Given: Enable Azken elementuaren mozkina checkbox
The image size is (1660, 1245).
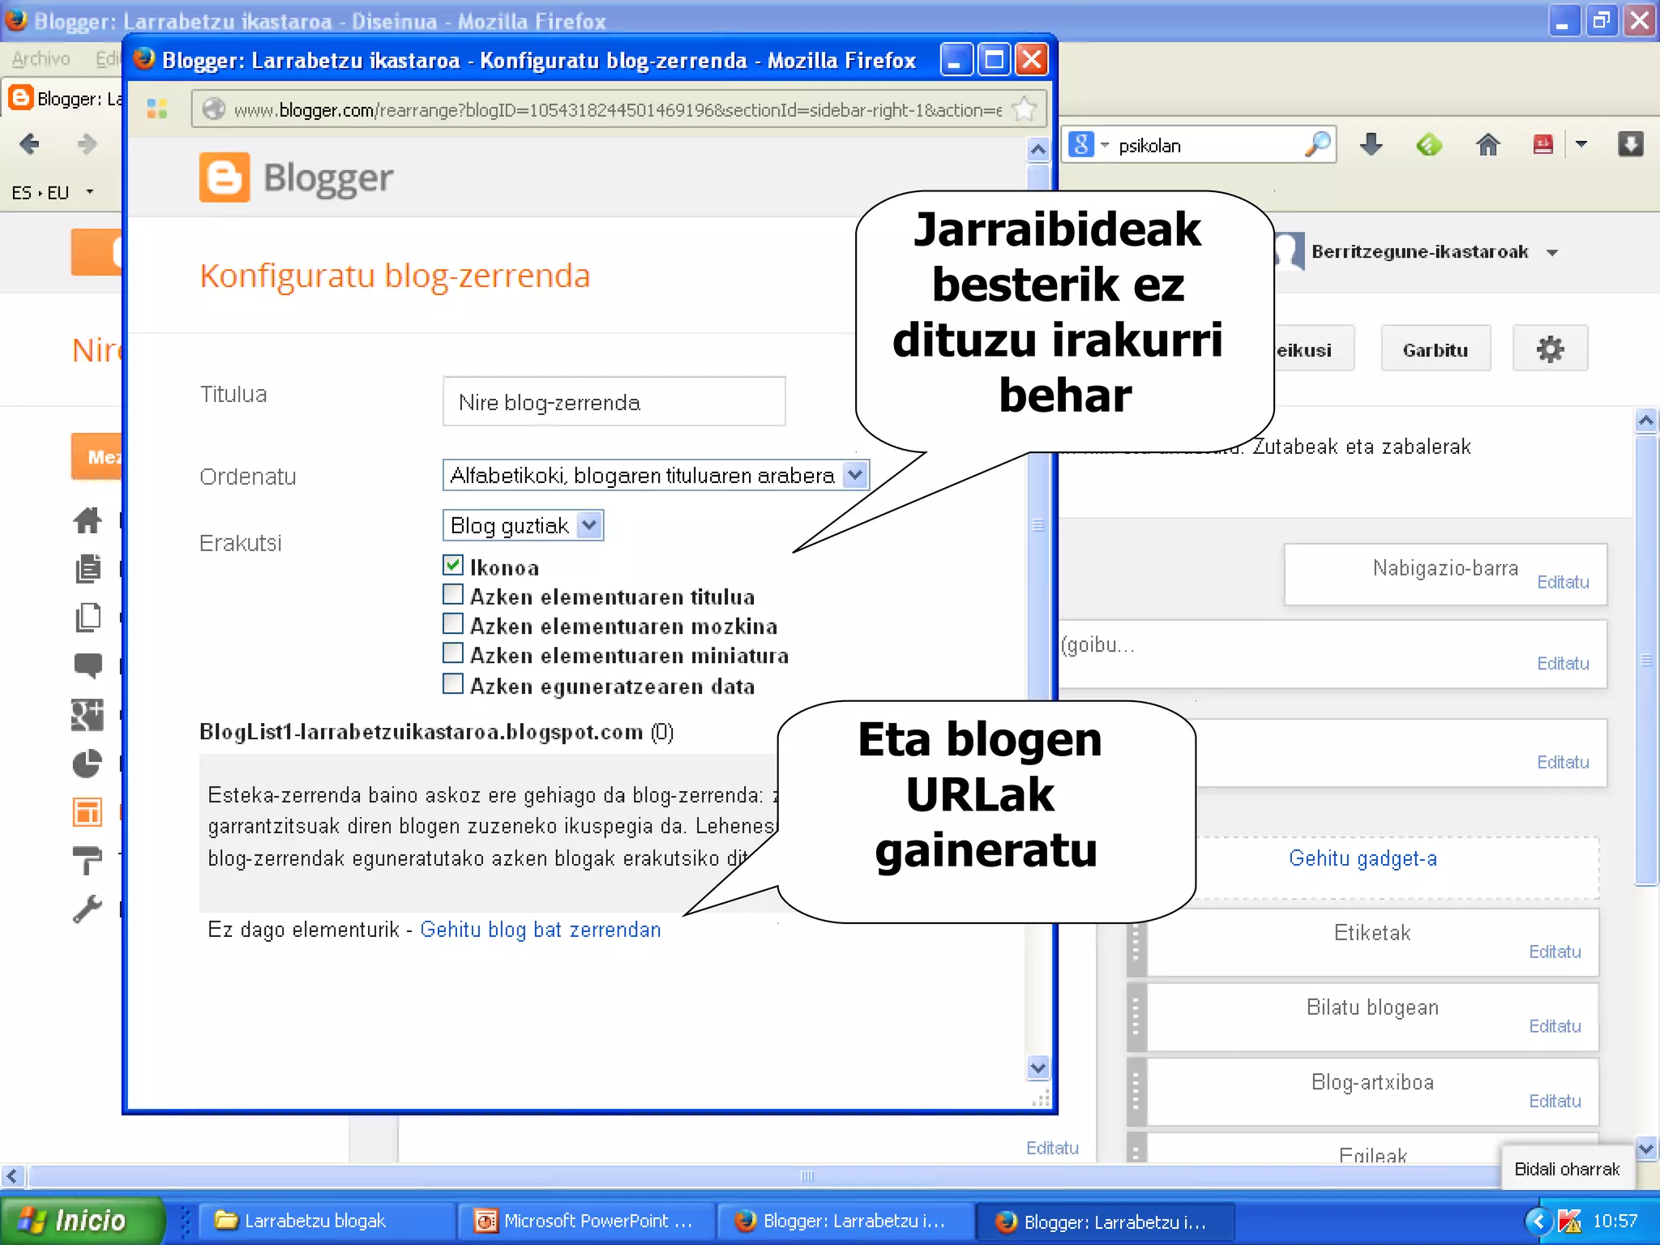Looking at the screenshot, I should (x=453, y=624).
